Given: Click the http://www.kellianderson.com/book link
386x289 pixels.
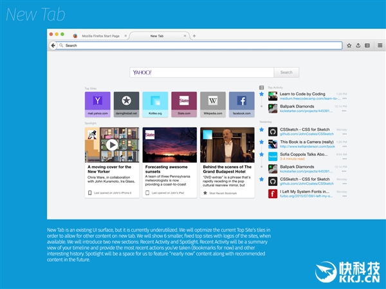Looking at the screenshot, I should tap(308, 146).
